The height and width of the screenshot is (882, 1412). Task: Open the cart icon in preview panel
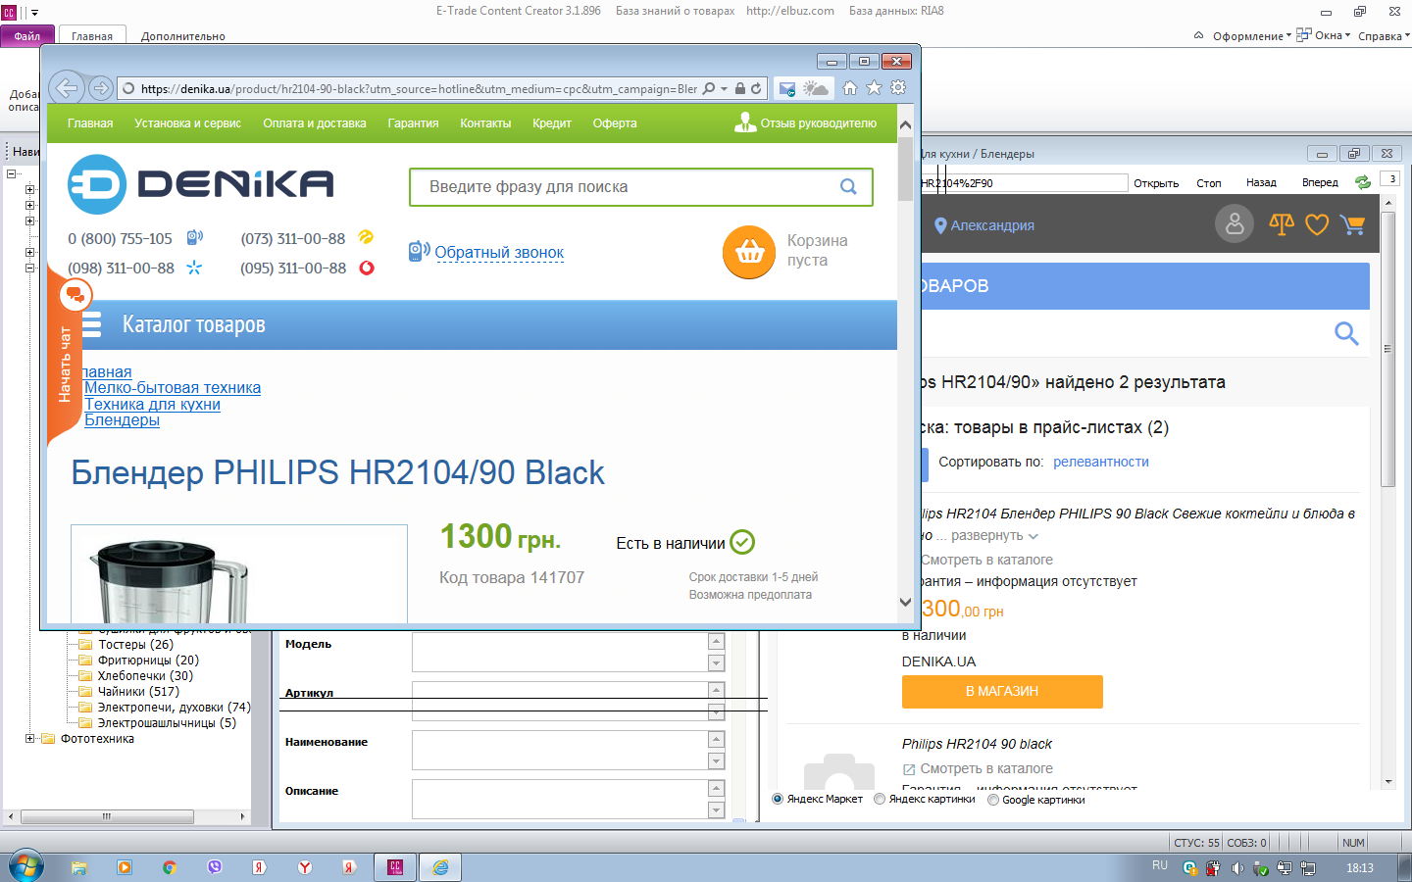(x=1352, y=225)
